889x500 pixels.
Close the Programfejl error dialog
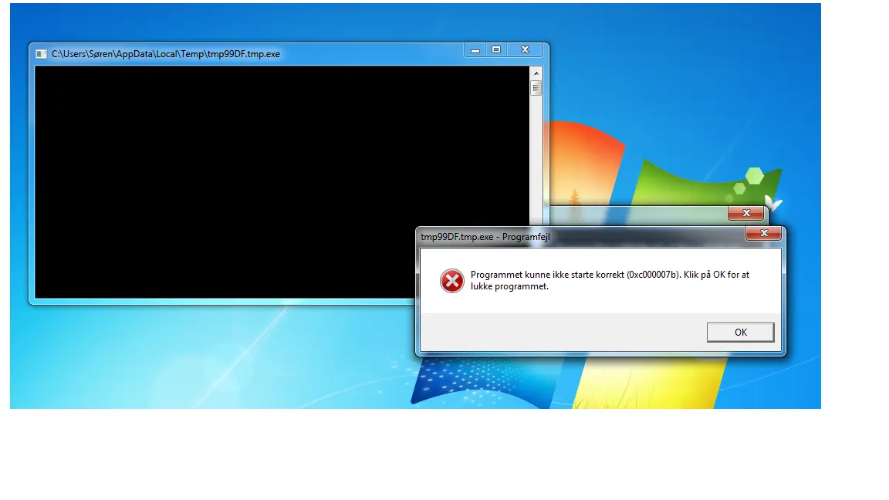point(764,233)
